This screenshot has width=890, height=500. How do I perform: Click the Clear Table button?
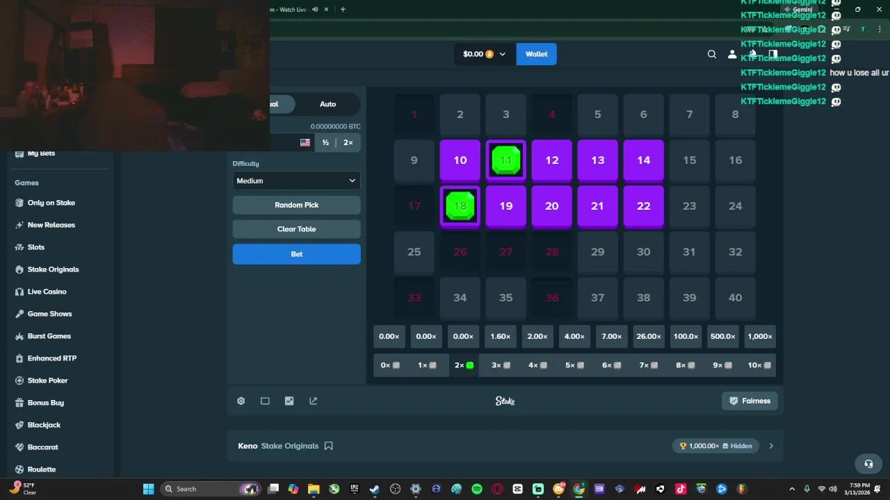point(297,229)
